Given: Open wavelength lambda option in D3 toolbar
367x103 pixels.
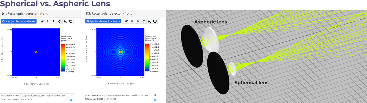Looking at the screenshot, I should click(x=149, y=21).
